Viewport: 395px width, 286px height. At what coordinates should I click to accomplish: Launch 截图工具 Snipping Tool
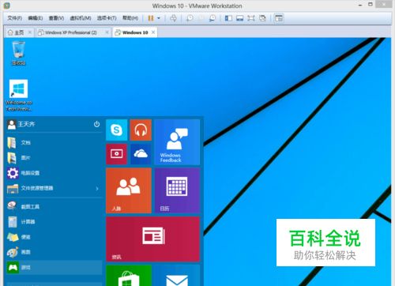(54, 207)
